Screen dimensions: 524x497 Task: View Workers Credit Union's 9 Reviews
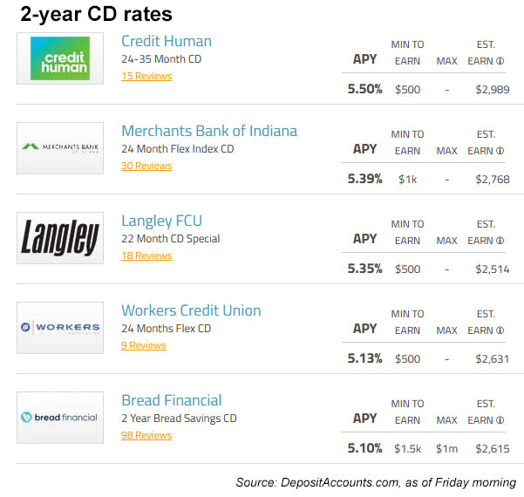click(143, 346)
